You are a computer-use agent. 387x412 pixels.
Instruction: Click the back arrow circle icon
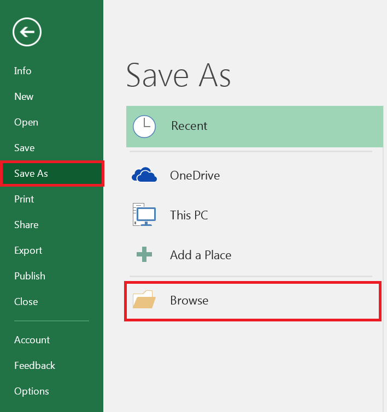tap(27, 32)
